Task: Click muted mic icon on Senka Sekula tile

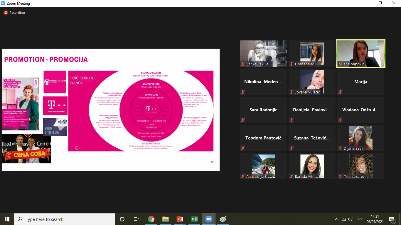Action: click(x=243, y=64)
